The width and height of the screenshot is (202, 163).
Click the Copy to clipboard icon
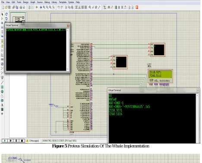(x=69, y=7)
